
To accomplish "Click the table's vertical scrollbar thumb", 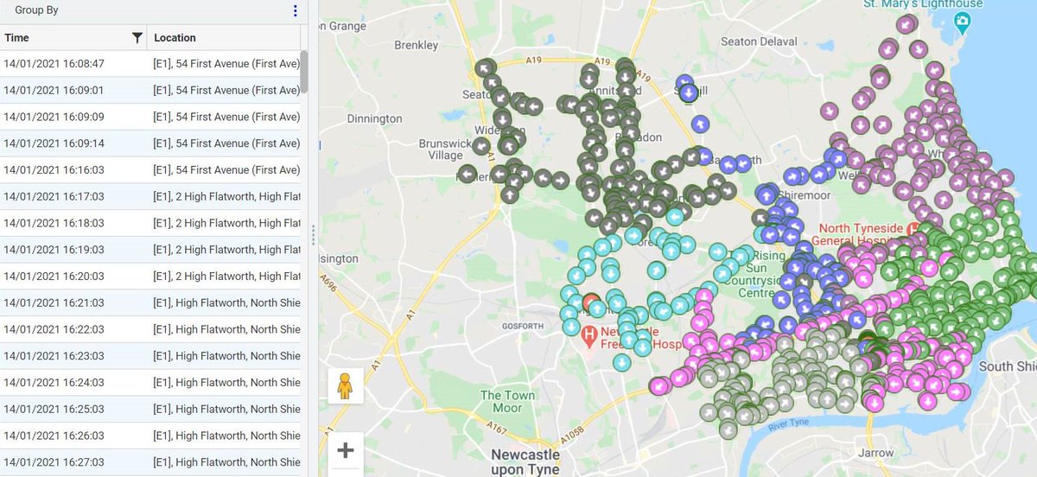I will pyautogui.click(x=304, y=71).
